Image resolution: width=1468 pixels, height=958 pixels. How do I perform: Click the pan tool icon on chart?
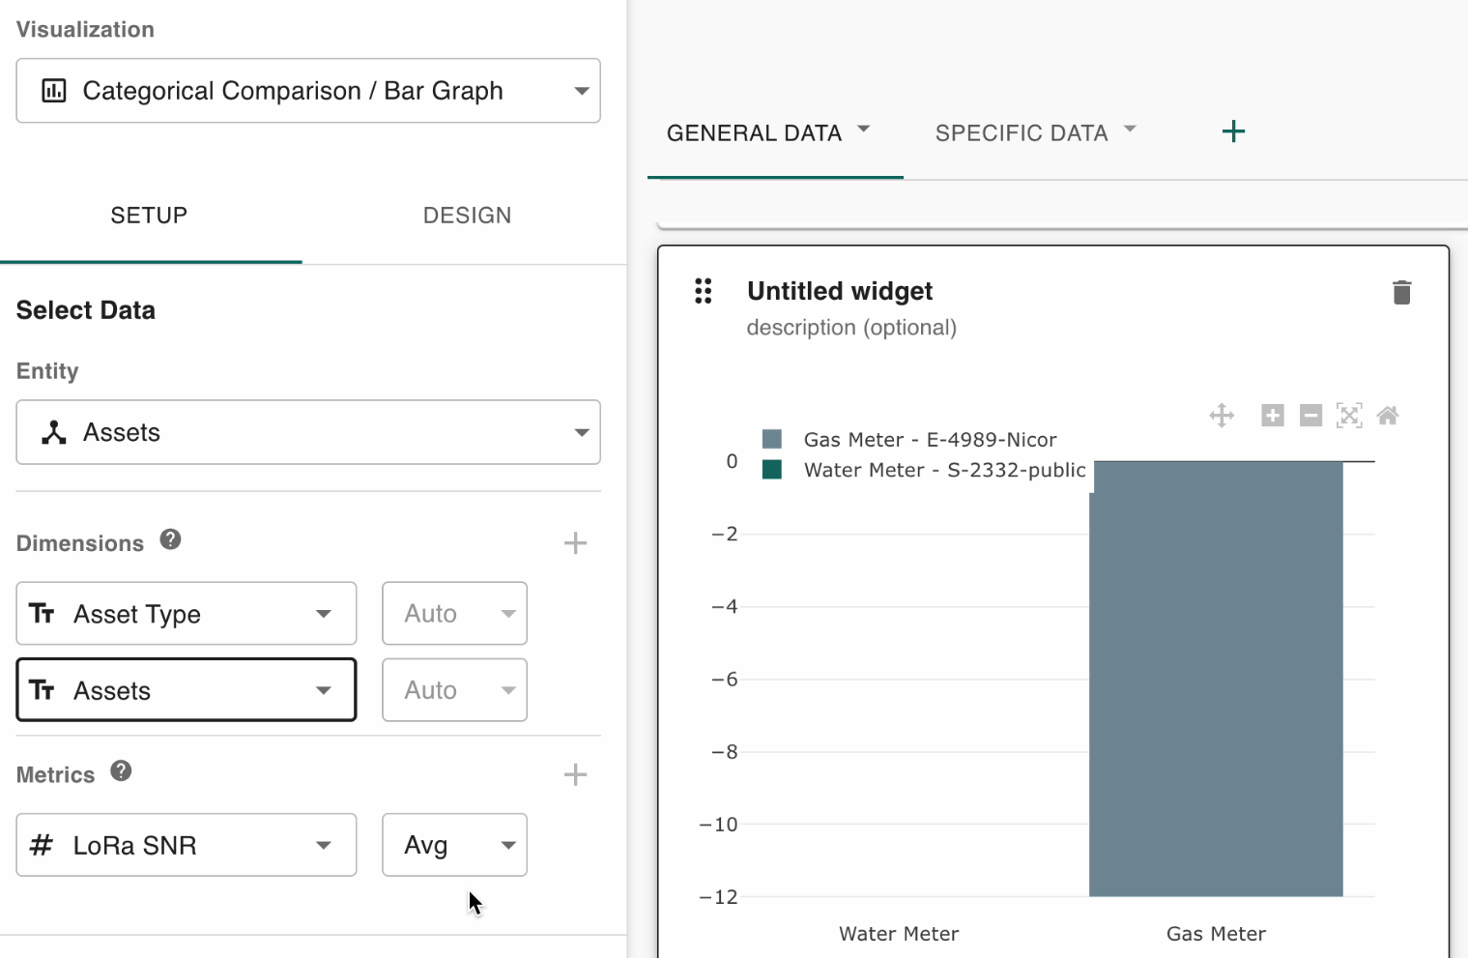(1222, 416)
